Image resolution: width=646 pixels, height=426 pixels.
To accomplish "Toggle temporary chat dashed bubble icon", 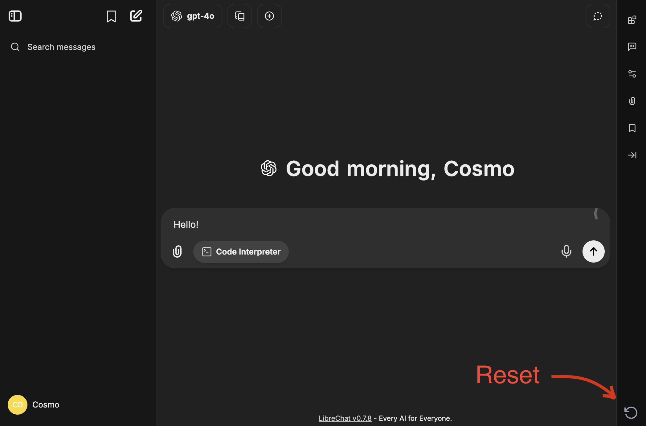I will tap(598, 16).
